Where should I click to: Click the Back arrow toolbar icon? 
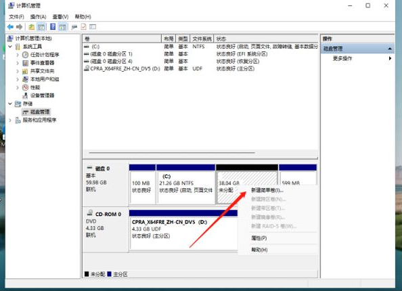[x=10, y=26]
